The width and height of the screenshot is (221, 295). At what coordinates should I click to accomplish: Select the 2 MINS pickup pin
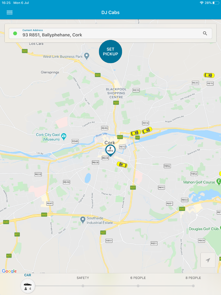pyautogui.click(x=110, y=150)
